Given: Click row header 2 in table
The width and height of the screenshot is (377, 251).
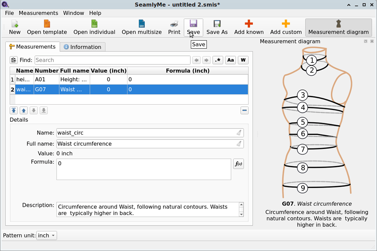Looking at the screenshot, I should pos(13,89).
